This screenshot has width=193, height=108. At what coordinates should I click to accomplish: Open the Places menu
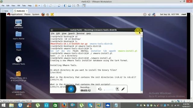point(27,14)
